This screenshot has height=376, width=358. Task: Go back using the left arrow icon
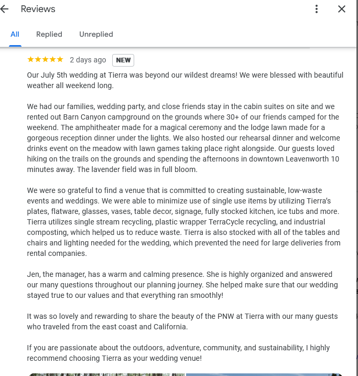click(5, 9)
